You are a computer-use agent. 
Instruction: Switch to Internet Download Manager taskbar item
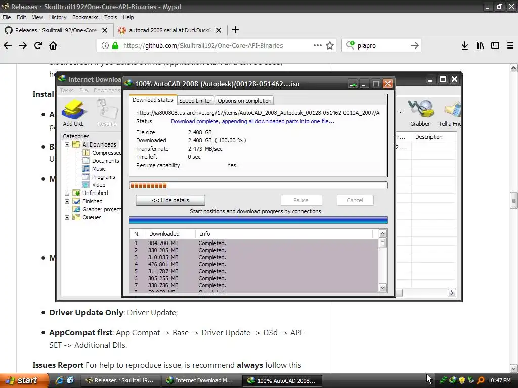pos(200,380)
